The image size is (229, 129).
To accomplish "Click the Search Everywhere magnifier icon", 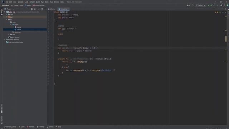I will click(x=221, y=5).
